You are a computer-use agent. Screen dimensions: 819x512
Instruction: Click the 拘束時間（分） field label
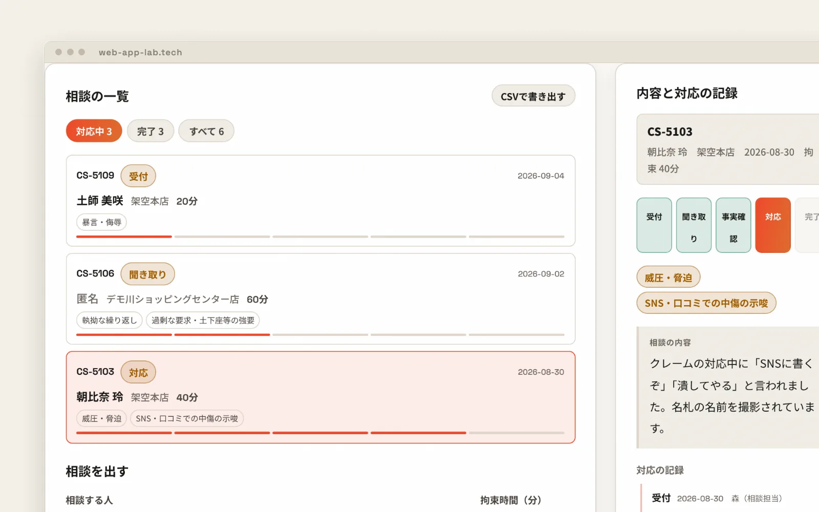511,500
